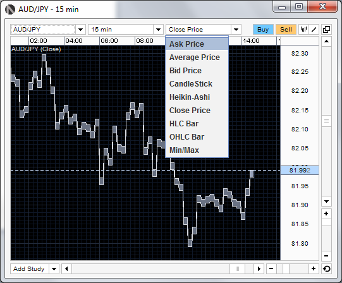This screenshot has height=283, width=342.
Task: Click the horizontal time scrollbar thumb
Action: pos(237,268)
